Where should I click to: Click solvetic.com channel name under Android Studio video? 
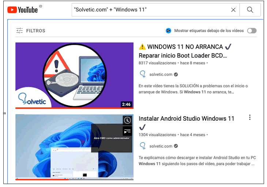click(x=161, y=146)
